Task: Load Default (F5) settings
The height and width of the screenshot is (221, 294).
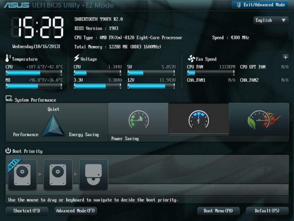Action: click(267, 211)
